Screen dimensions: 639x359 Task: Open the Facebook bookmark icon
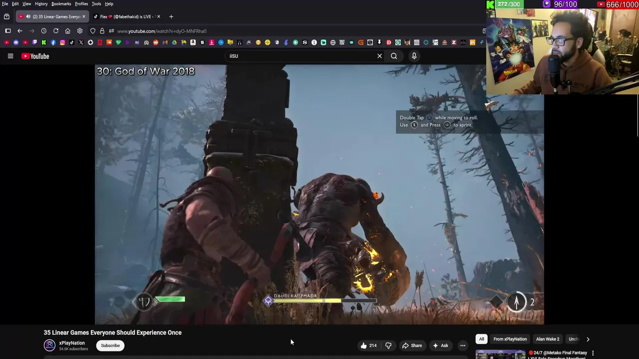[53, 42]
